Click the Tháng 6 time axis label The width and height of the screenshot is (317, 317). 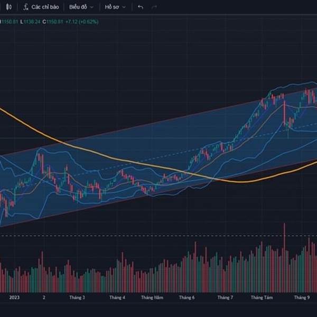coord(187,297)
